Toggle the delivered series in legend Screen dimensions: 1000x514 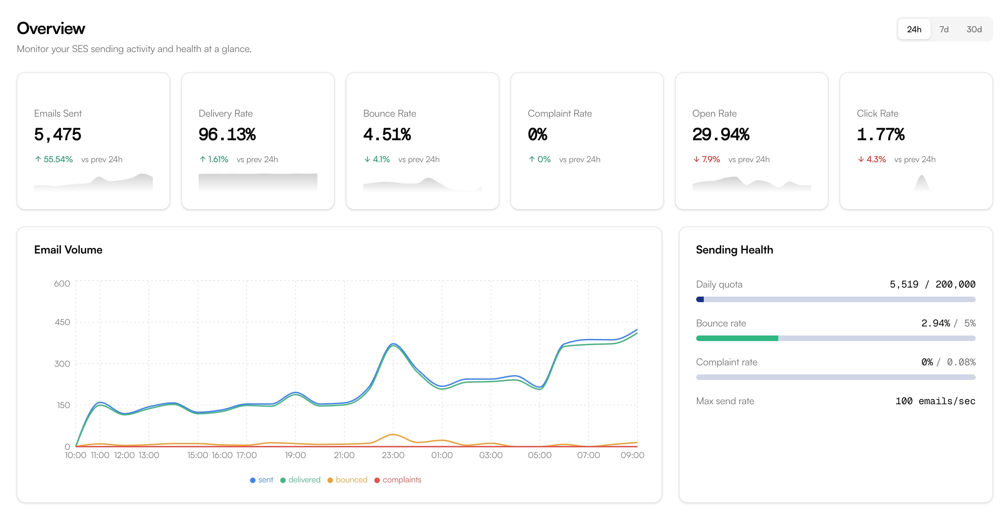[300, 480]
